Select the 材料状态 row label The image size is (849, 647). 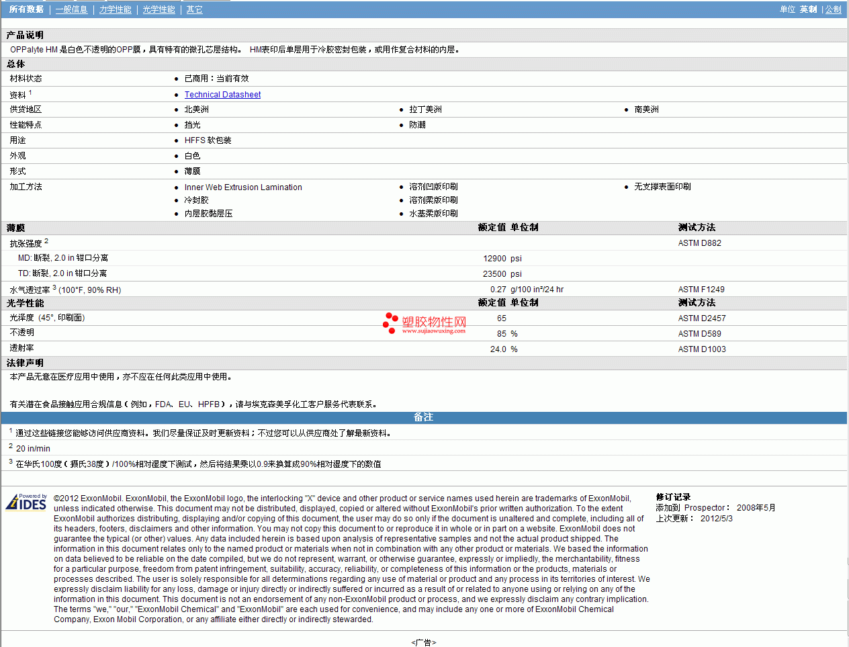click(x=26, y=79)
